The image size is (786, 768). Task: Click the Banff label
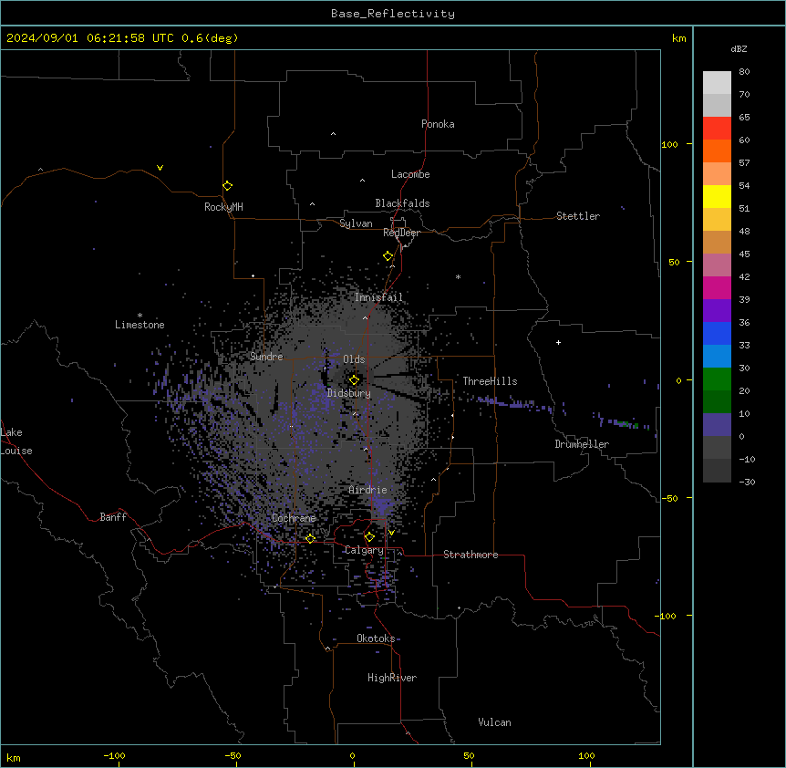click(113, 517)
